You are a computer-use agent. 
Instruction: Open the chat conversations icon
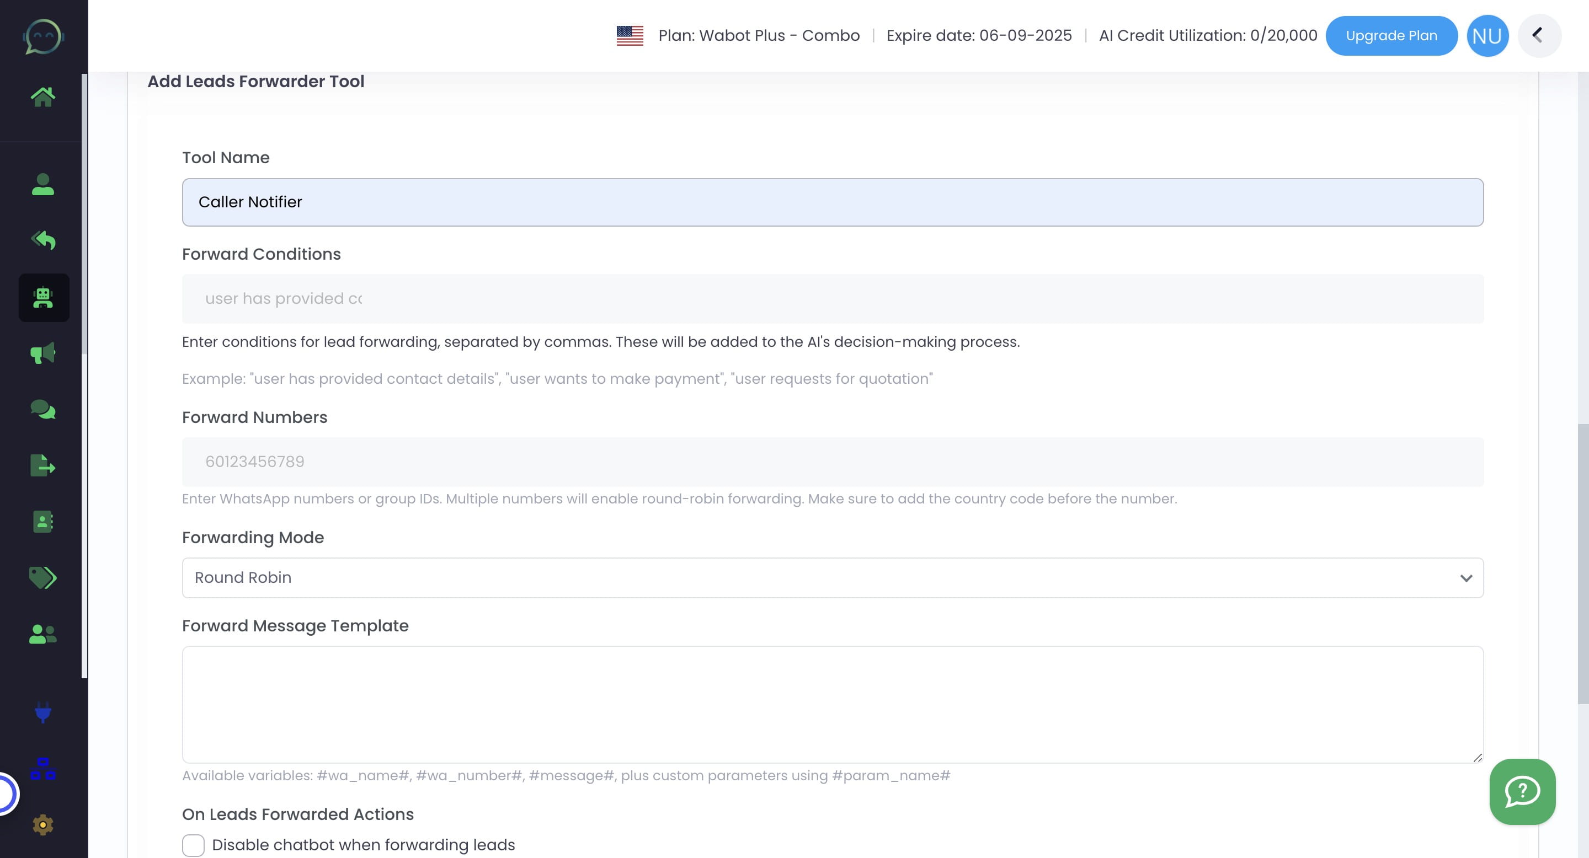click(43, 410)
